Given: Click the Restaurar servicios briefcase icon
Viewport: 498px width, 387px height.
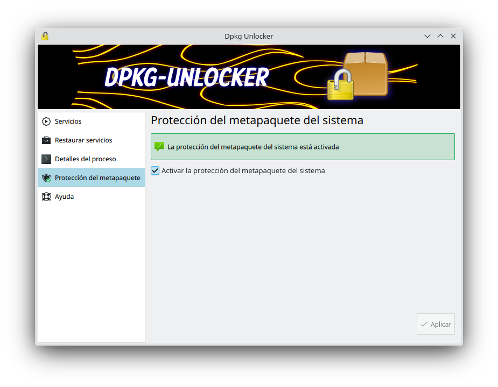Looking at the screenshot, I should (x=46, y=140).
